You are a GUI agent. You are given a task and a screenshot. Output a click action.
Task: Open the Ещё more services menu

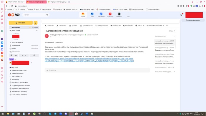pos(128,15)
